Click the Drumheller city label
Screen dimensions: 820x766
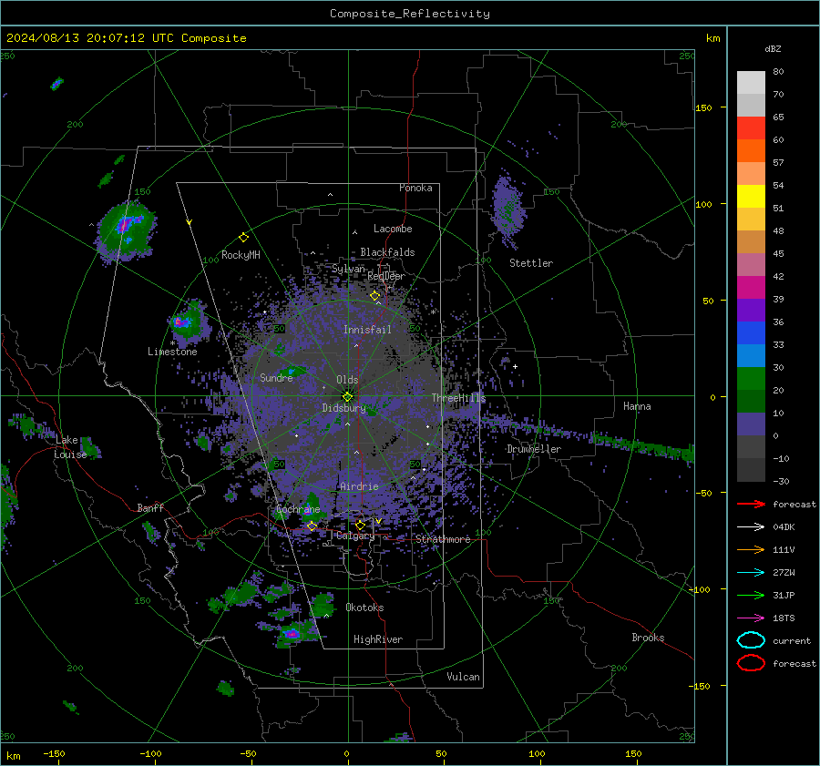[x=534, y=449]
